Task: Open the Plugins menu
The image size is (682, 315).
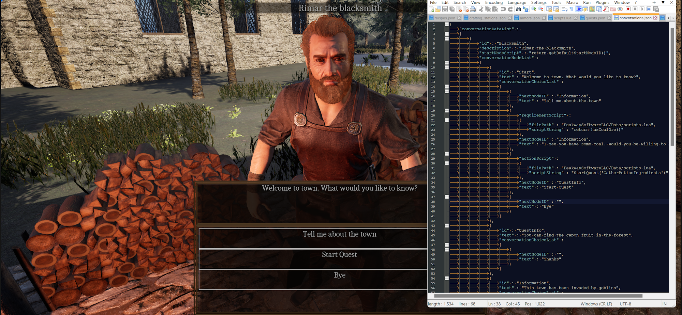Action: click(x=602, y=2)
